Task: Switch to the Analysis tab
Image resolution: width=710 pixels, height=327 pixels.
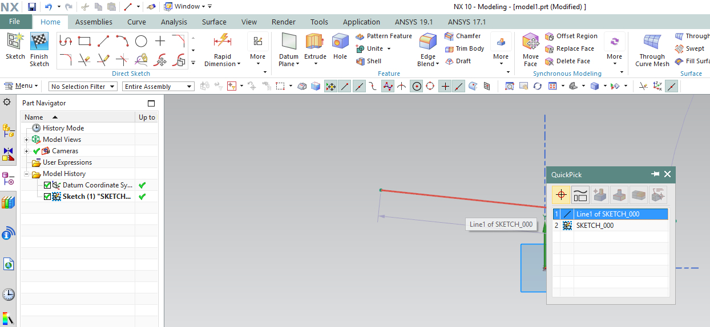Action: (174, 22)
